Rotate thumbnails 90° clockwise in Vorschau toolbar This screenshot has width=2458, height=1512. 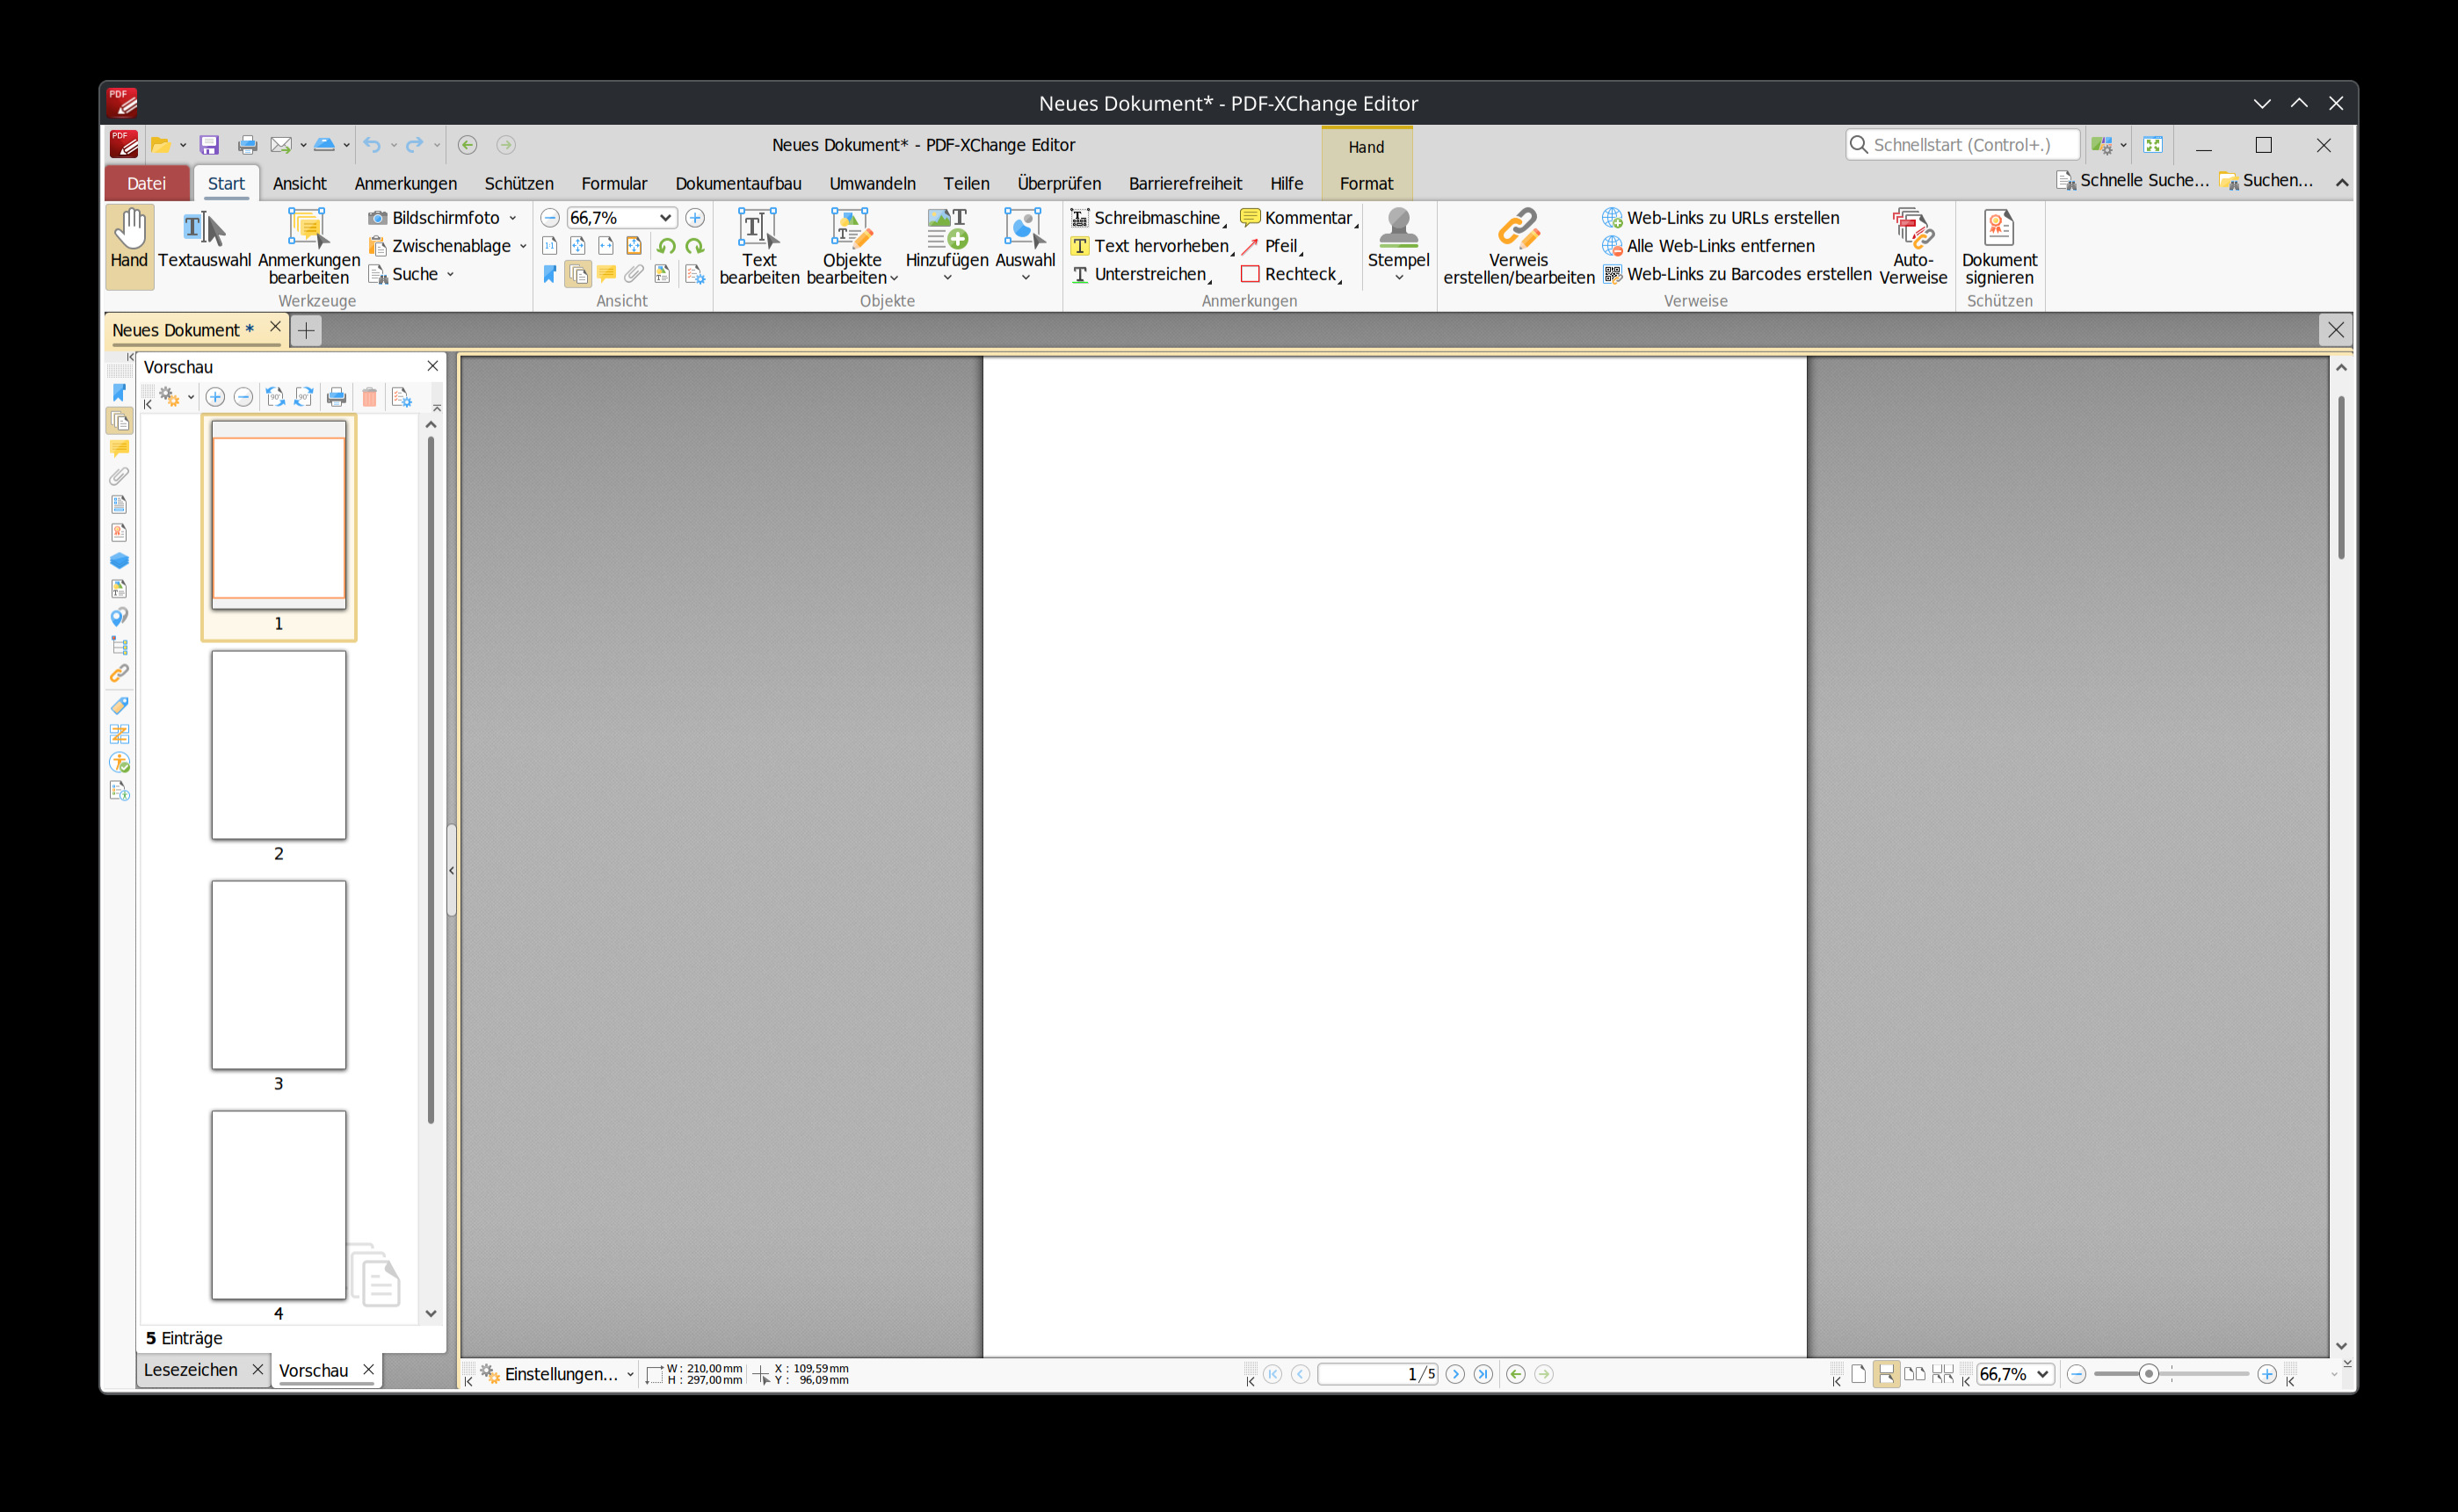coord(304,397)
